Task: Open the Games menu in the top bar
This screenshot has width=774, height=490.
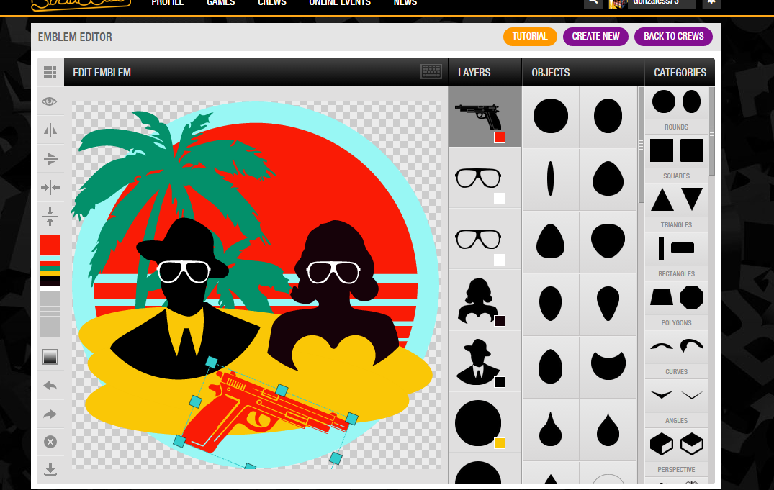Action: click(x=220, y=3)
